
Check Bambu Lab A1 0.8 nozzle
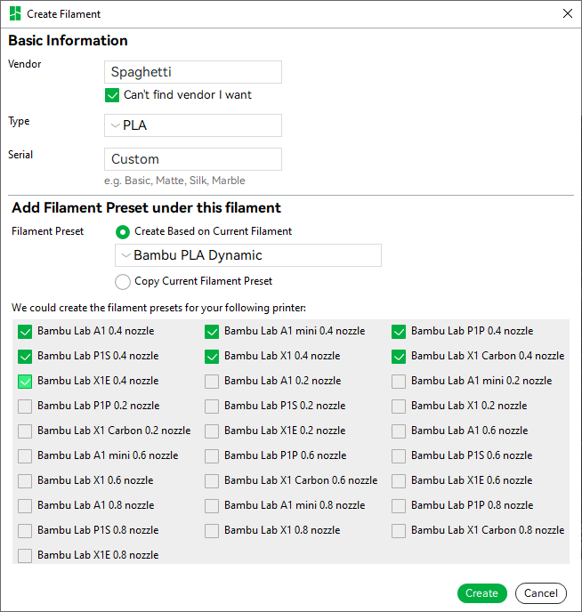click(x=25, y=506)
